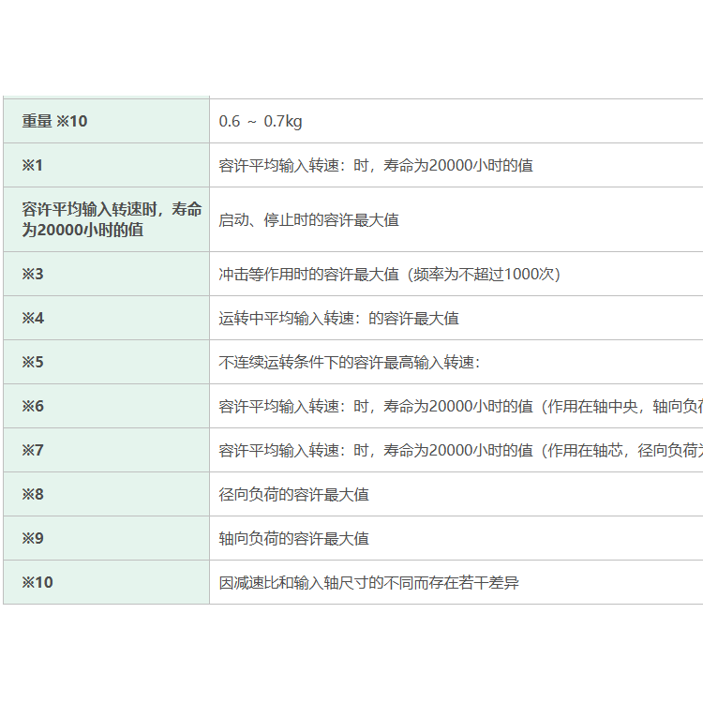Click the 径向负荷的容许最大值 text
The height and width of the screenshot is (703, 703).
(x=293, y=494)
